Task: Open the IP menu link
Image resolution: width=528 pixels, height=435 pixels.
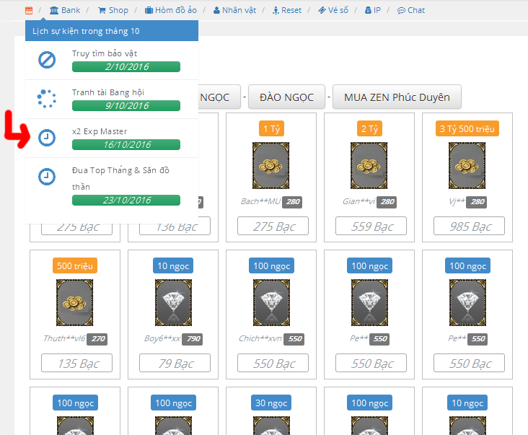Action: (x=373, y=10)
